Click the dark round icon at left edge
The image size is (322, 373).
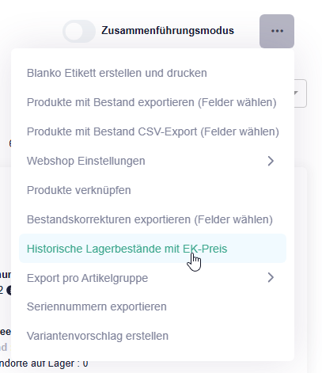click(9, 290)
